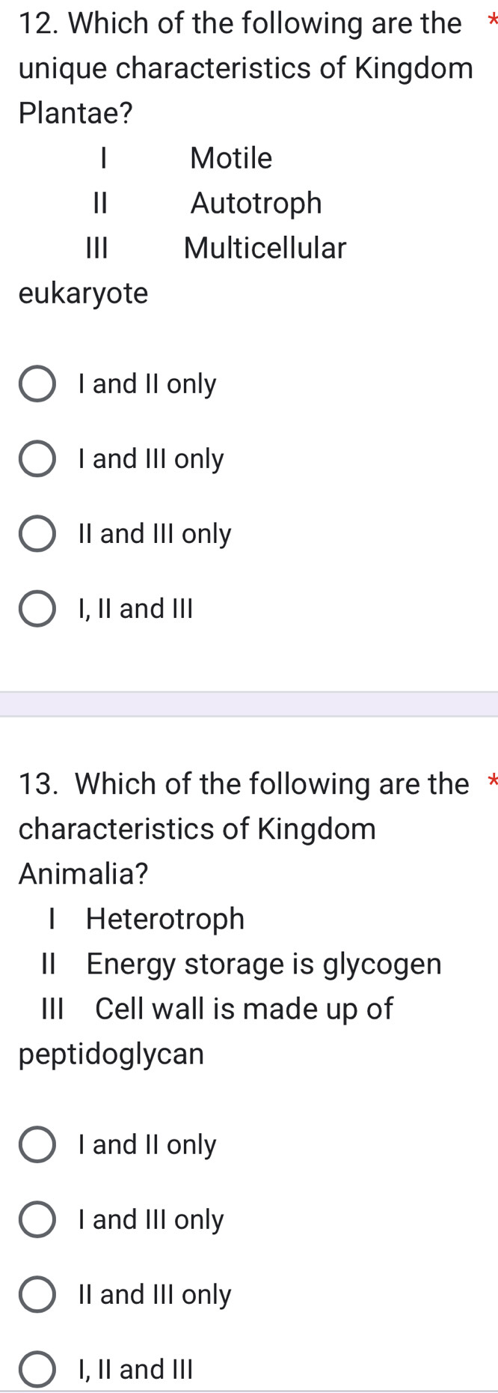Viewport: 498px width, 1393px height.
Task: Click the "Motile" option label
Action: coord(230,157)
